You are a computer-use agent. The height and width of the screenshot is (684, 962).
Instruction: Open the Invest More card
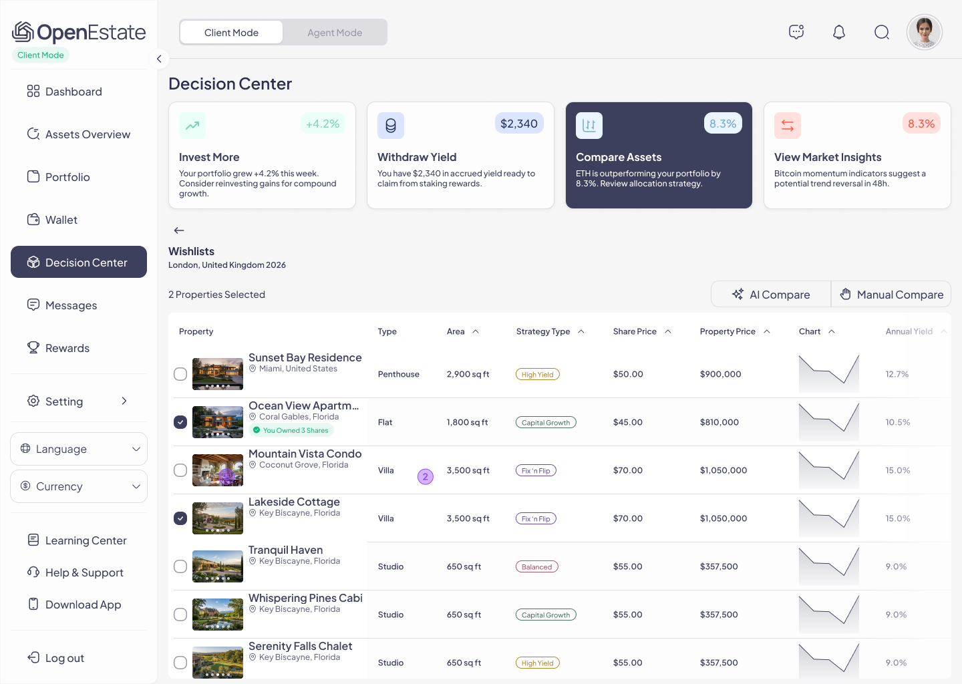[262, 155]
